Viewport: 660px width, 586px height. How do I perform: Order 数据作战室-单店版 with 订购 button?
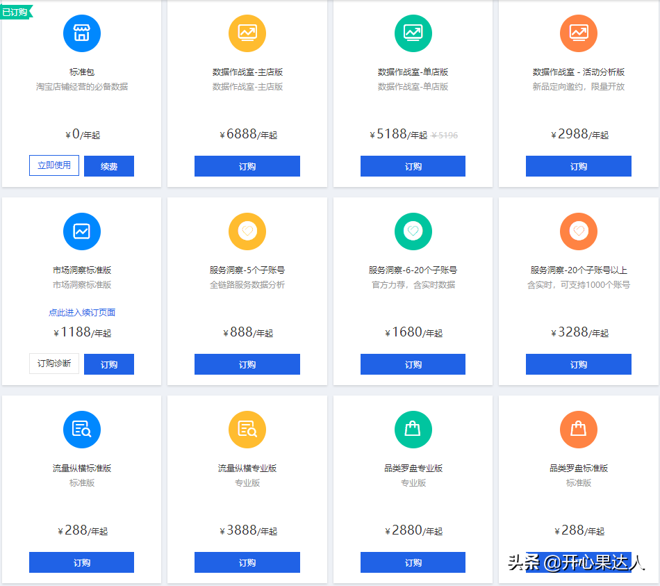coord(413,166)
